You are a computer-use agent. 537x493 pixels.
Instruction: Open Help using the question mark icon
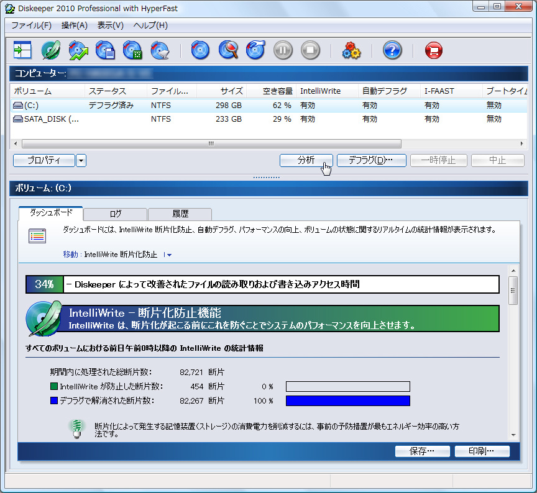point(392,50)
